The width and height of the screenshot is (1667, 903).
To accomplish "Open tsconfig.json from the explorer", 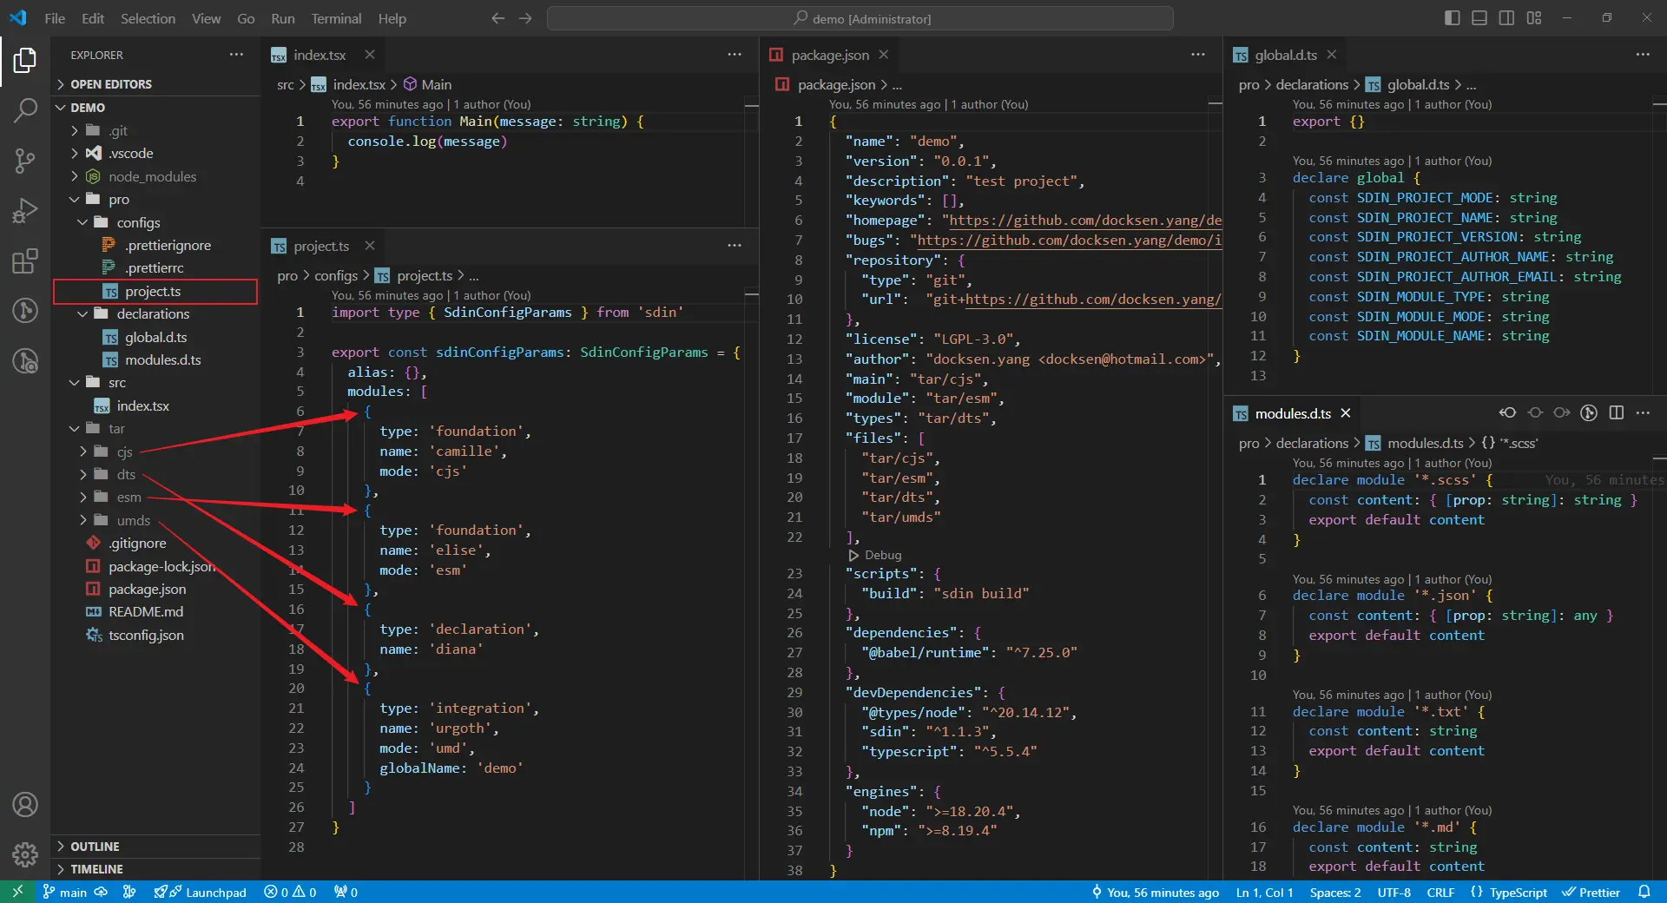I will (x=155, y=635).
